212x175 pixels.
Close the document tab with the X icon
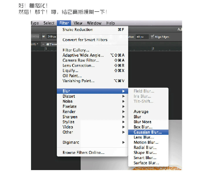click(x=43, y=44)
